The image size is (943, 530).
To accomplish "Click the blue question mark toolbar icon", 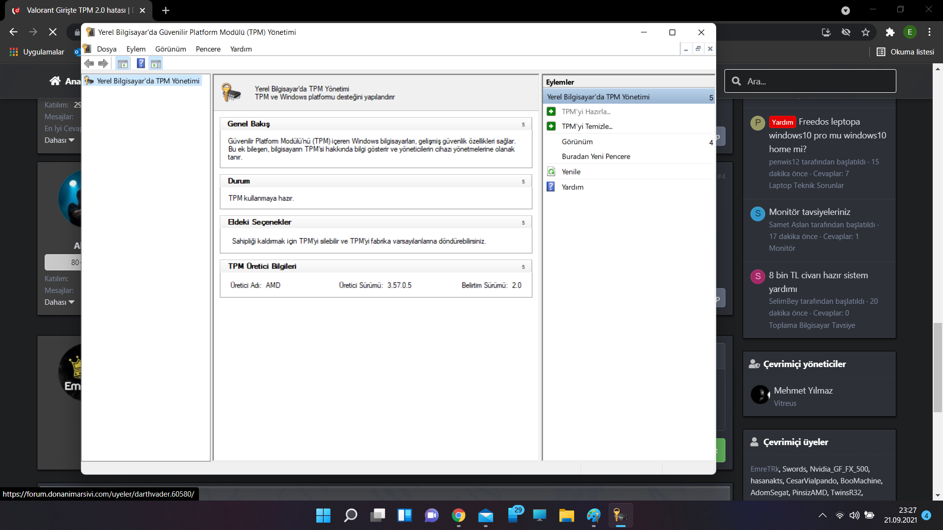I will [x=140, y=63].
